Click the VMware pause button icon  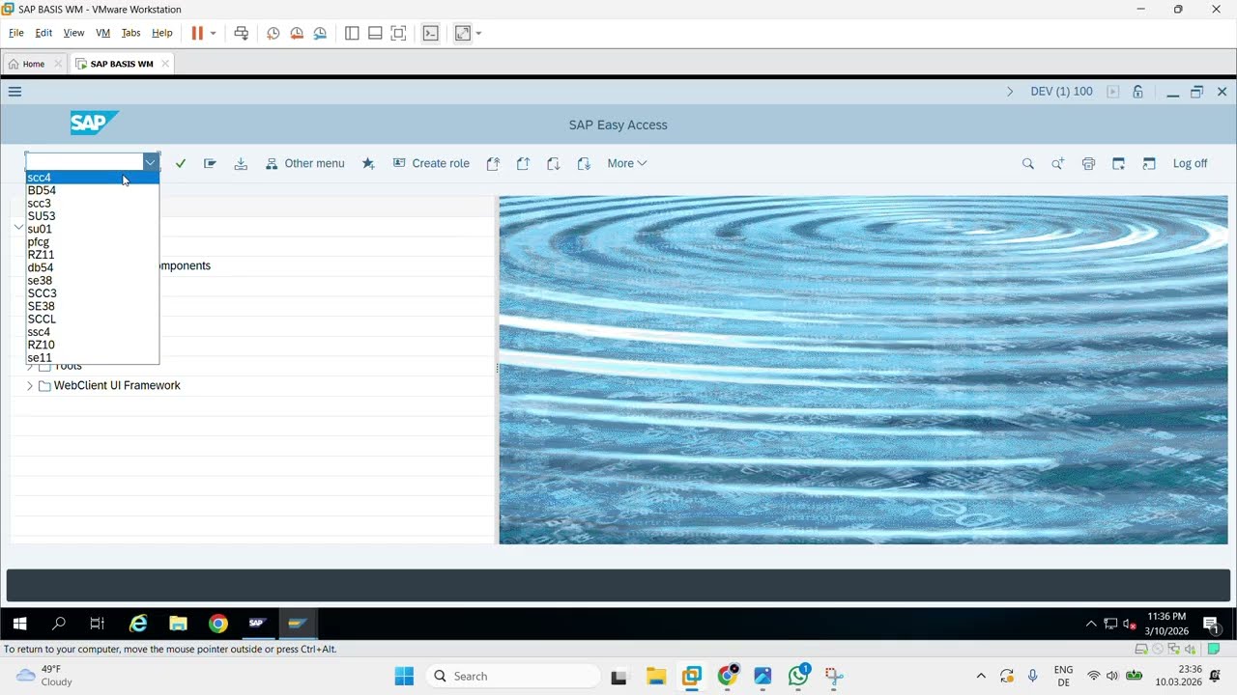(197, 33)
